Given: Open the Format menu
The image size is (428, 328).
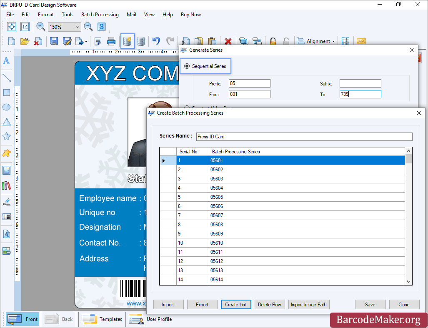Looking at the screenshot, I should point(45,15).
